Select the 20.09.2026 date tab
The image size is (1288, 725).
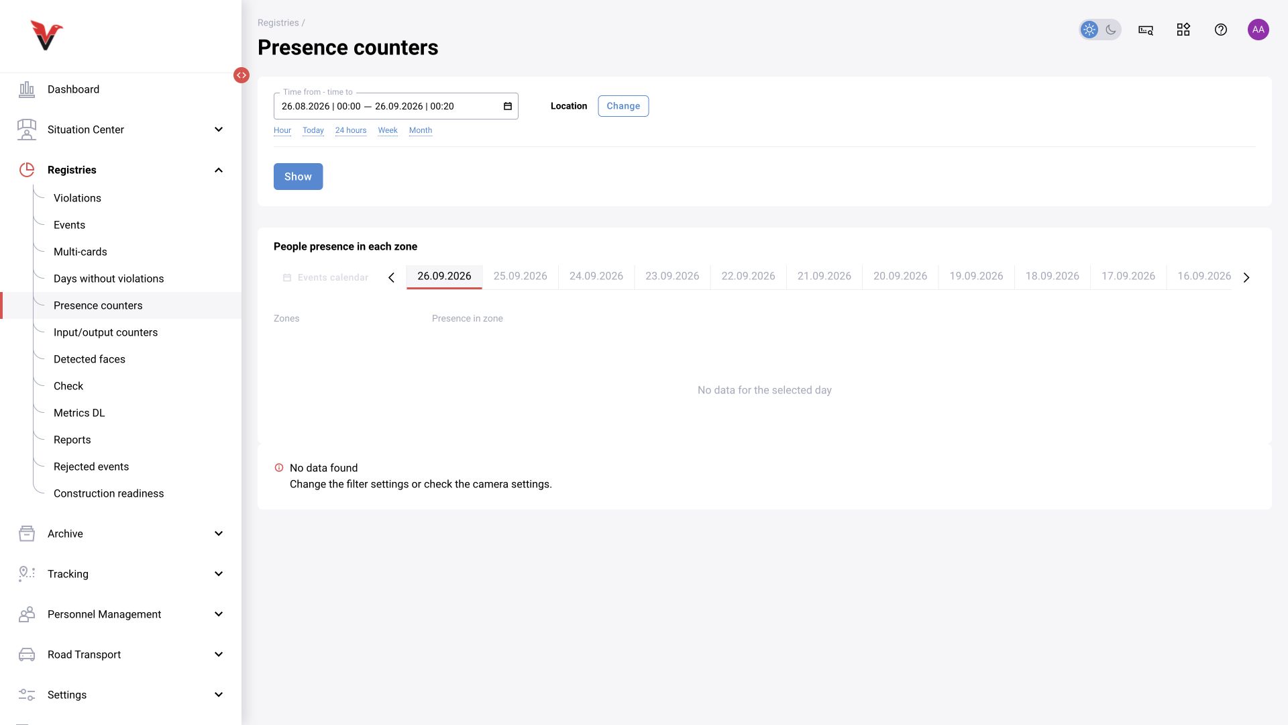[x=900, y=276]
